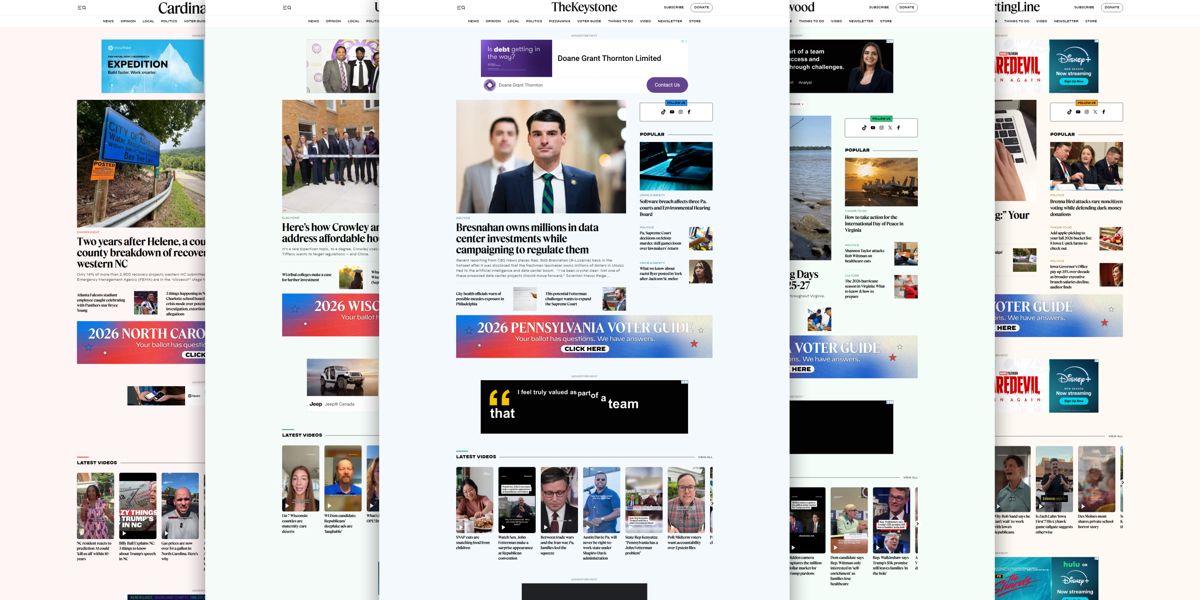Viewport: 1200px width, 600px height.
Task: Click the TikTok icon in the Dogwood panel
Action: coord(864,127)
